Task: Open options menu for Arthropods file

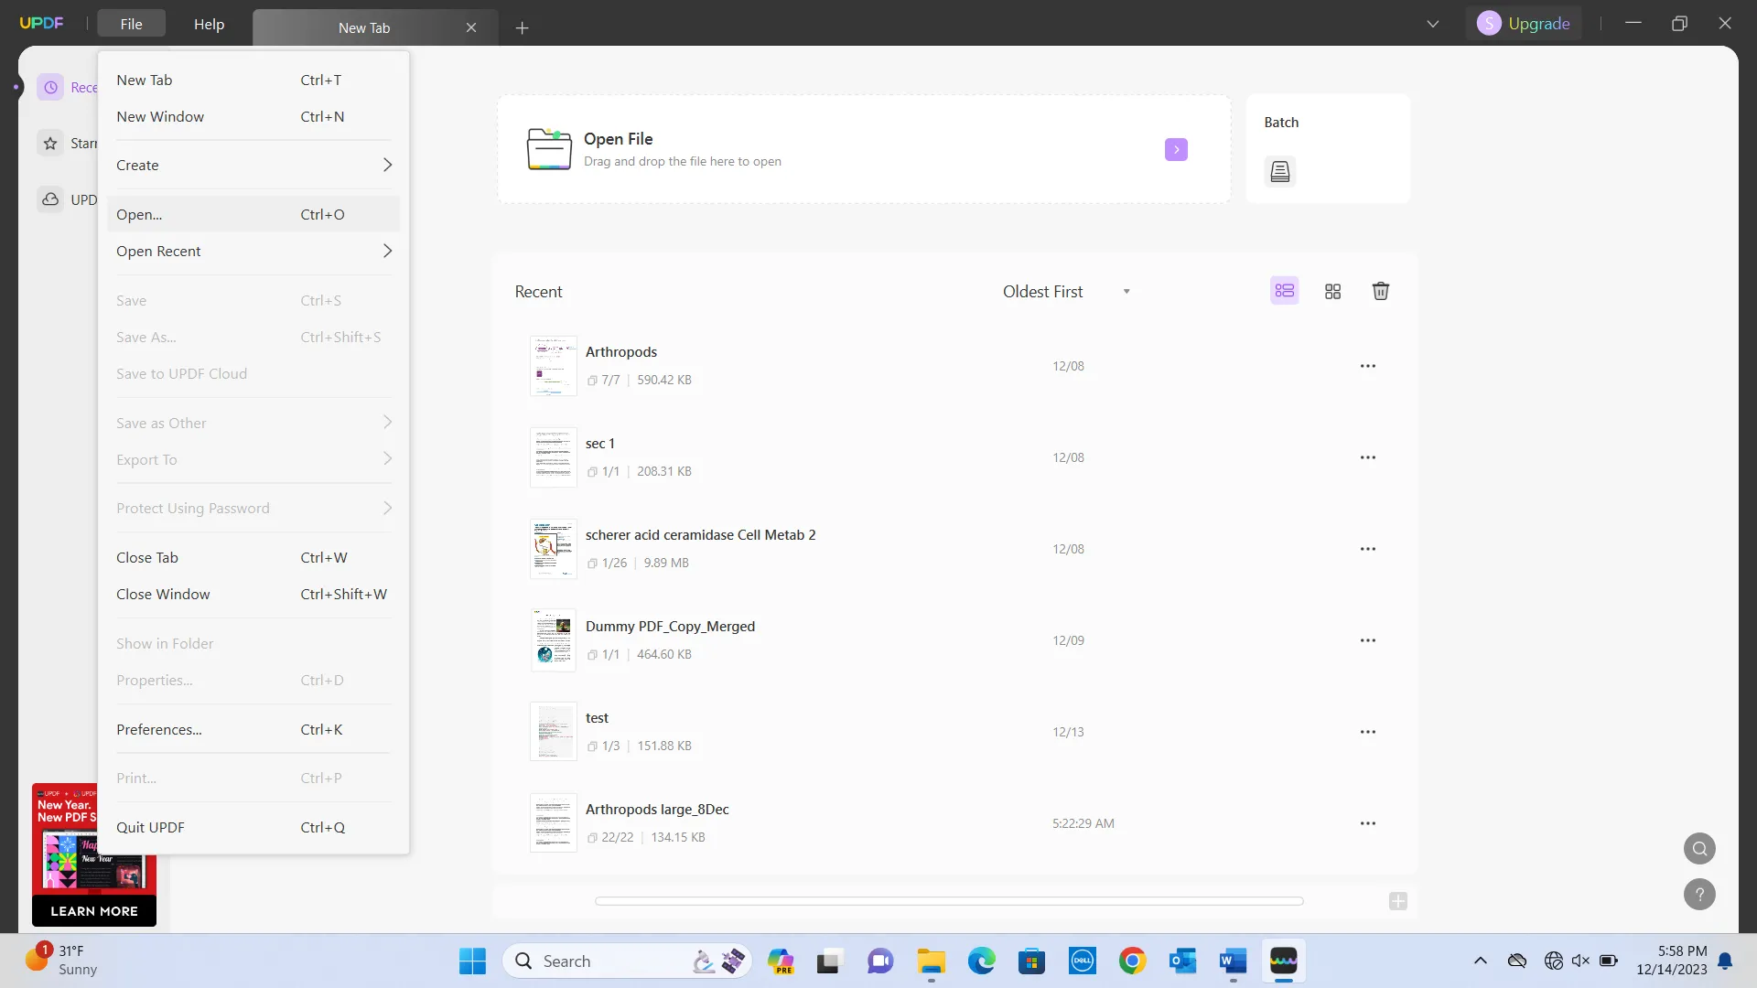Action: point(1367,366)
